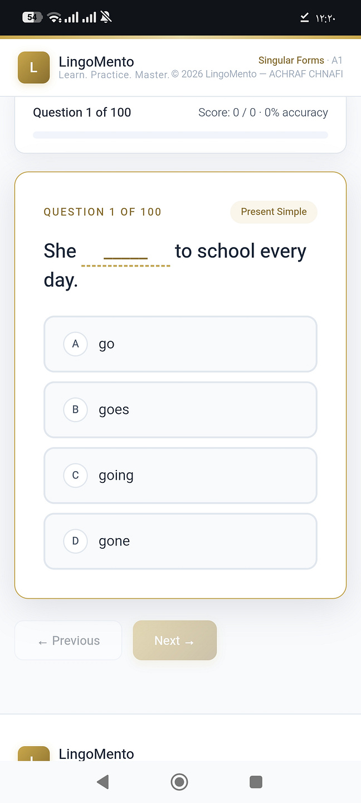Open the Singular Forms category link
Viewport: 361px width, 803px height.
291,60
